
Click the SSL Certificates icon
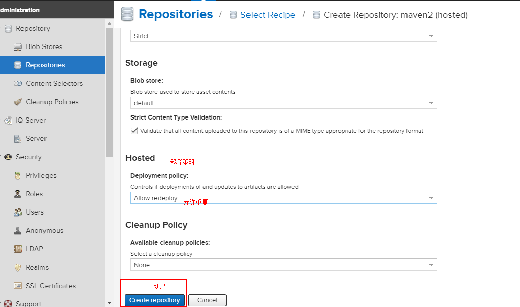point(18,286)
